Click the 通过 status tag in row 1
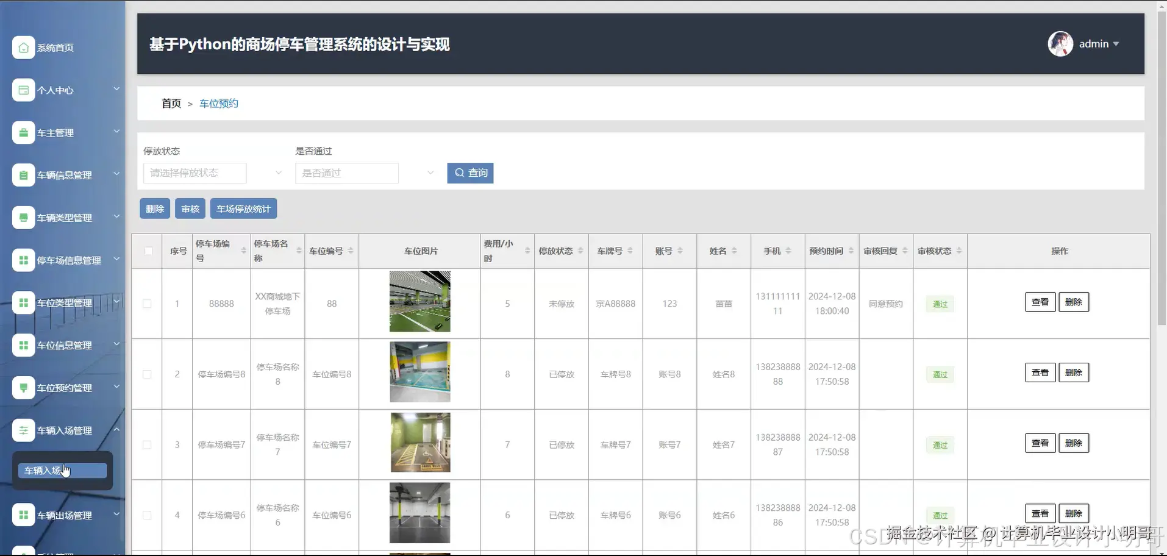 coord(940,304)
